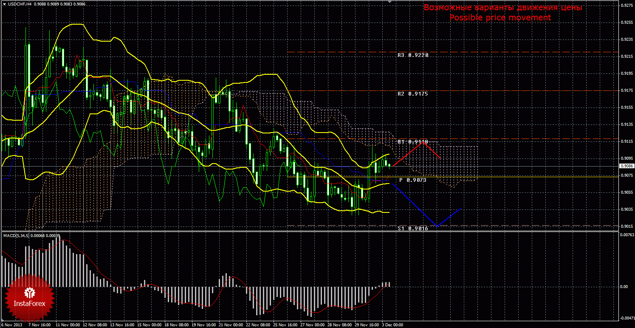Click the 0.9055 price scale value
The height and width of the screenshot is (328, 635).
click(626, 192)
